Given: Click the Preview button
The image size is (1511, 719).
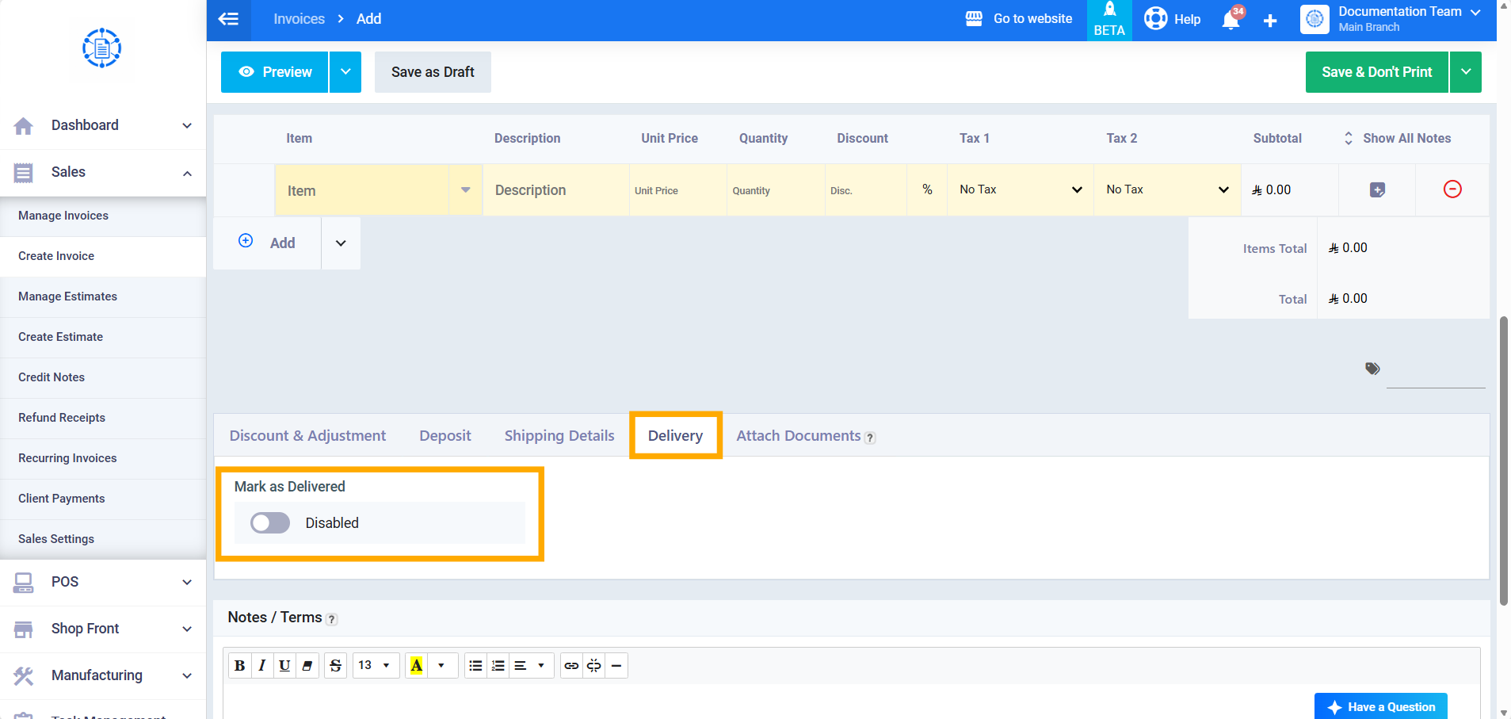Looking at the screenshot, I should pyautogui.click(x=274, y=72).
